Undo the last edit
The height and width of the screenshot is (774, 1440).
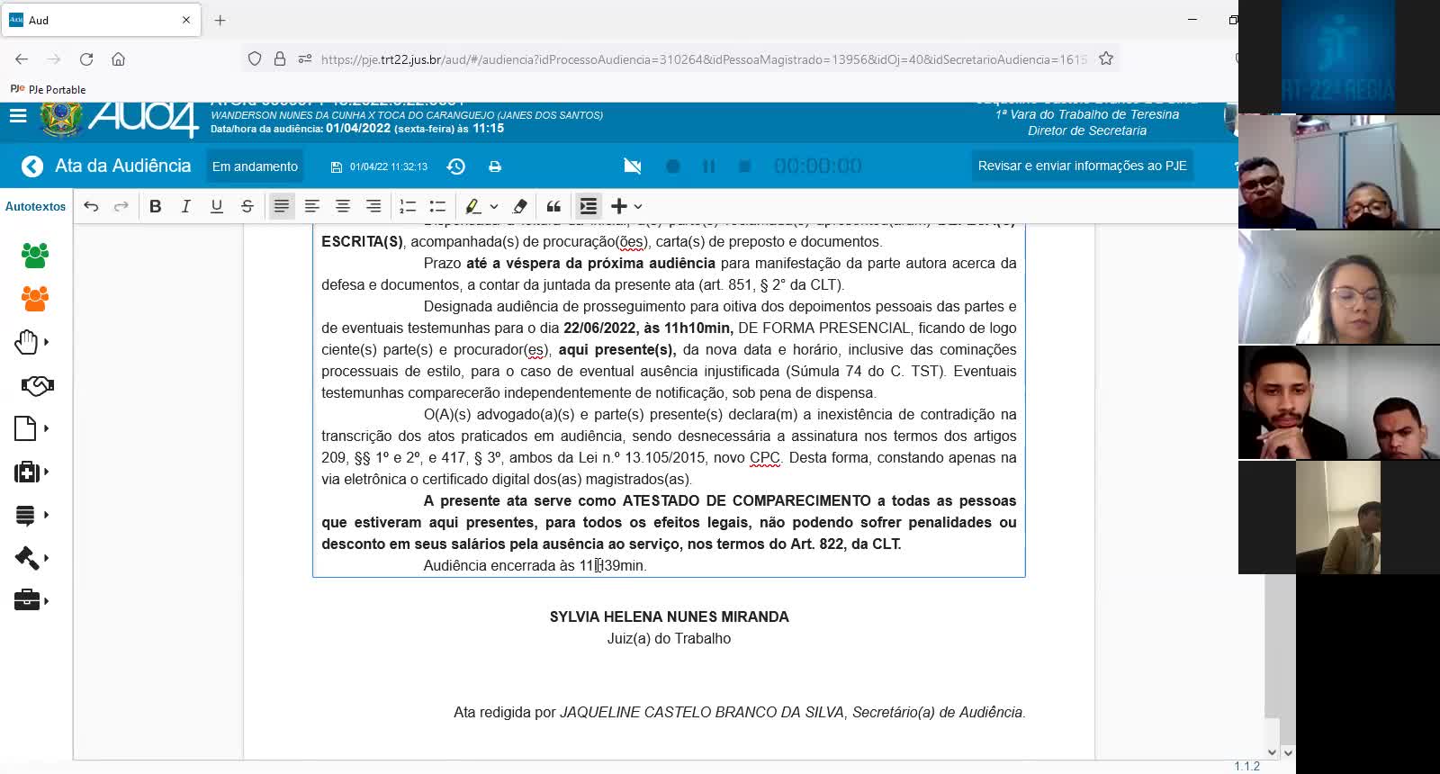(91, 206)
